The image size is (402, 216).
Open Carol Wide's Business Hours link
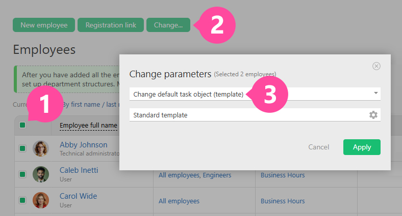tap(283, 201)
